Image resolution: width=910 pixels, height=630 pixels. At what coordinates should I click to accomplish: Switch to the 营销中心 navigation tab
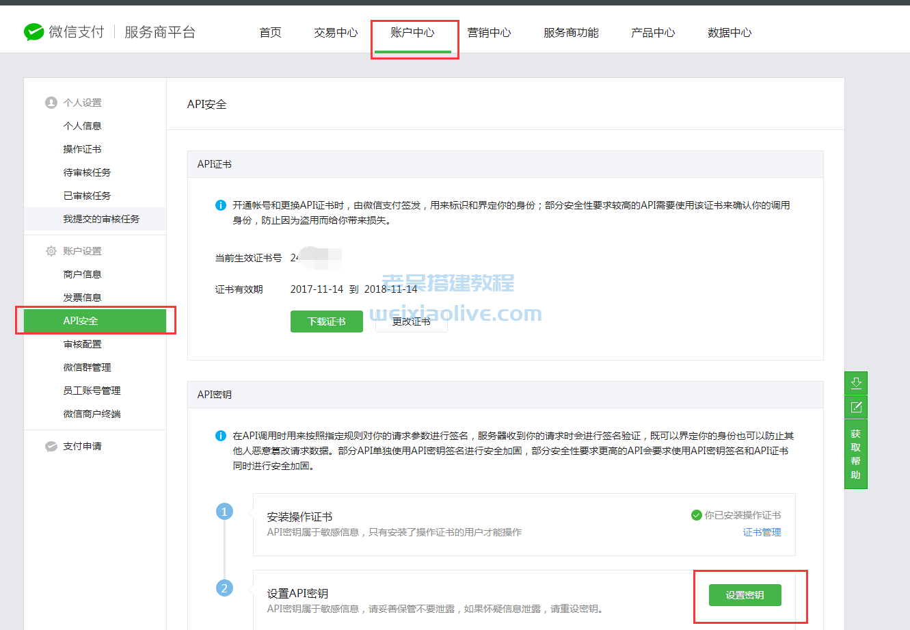[x=489, y=32]
